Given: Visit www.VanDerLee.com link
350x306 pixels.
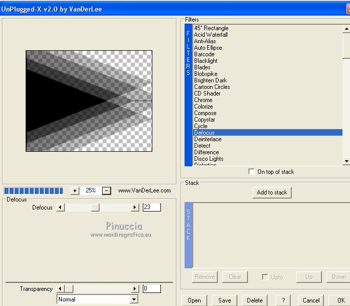Looking at the screenshot, I should click(x=144, y=191).
